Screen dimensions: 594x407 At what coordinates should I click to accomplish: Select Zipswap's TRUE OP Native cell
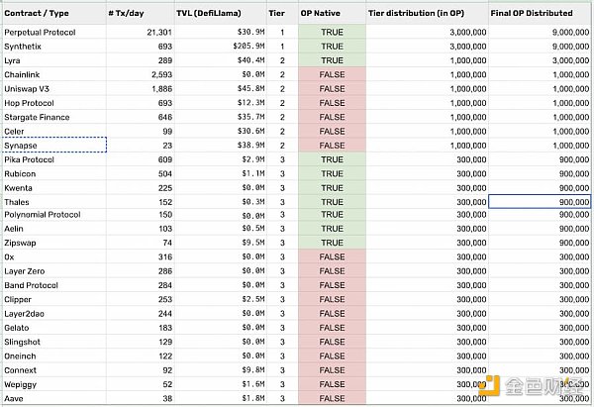[333, 243]
